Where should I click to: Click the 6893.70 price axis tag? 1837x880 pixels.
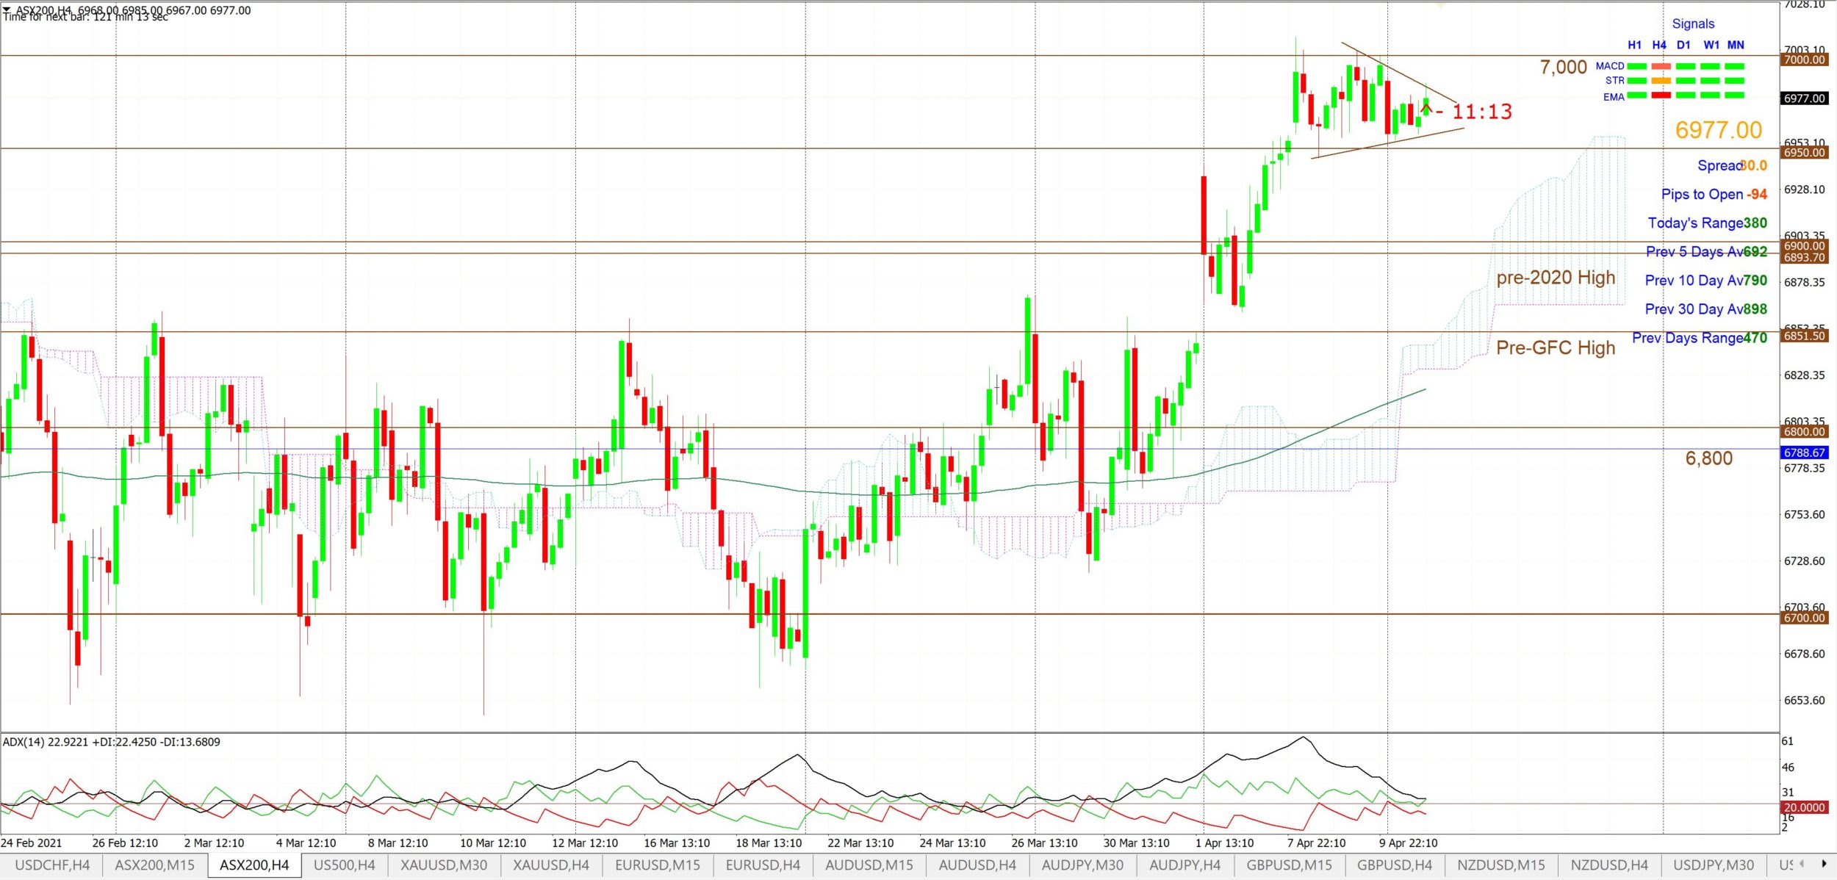click(x=1805, y=258)
